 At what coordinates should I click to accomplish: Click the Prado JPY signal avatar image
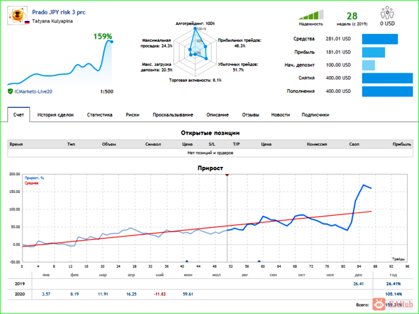pyautogui.click(x=18, y=15)
